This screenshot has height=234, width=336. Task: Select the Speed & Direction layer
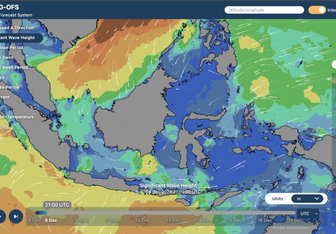tap(17, 28)
